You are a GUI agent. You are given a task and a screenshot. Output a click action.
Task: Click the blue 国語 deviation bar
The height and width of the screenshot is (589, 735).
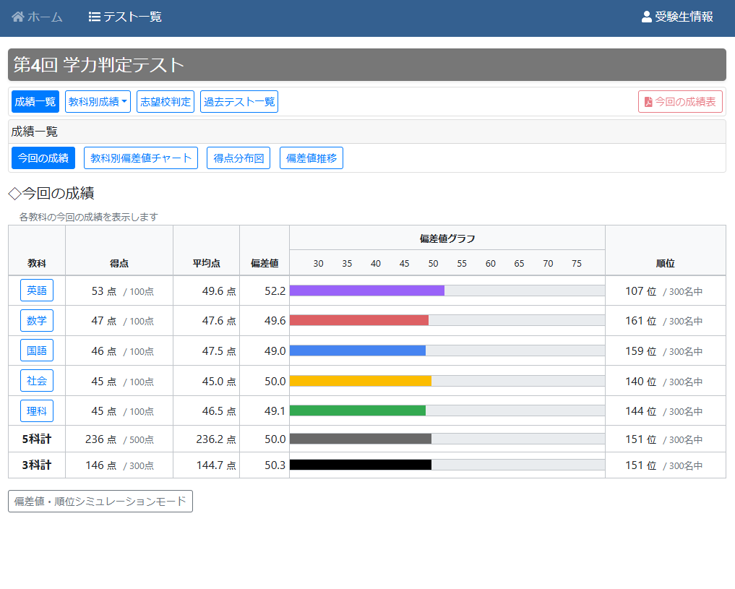coord(358,351)
